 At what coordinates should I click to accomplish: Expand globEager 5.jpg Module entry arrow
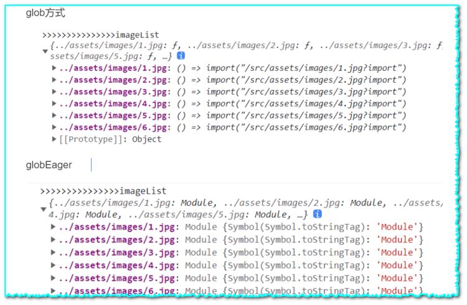tap(53, 278)
